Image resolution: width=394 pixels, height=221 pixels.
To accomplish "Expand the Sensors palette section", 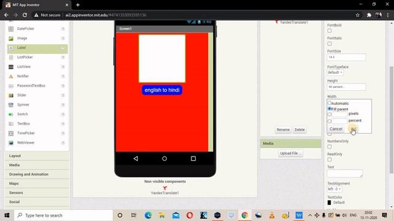I will coord(37,193).
